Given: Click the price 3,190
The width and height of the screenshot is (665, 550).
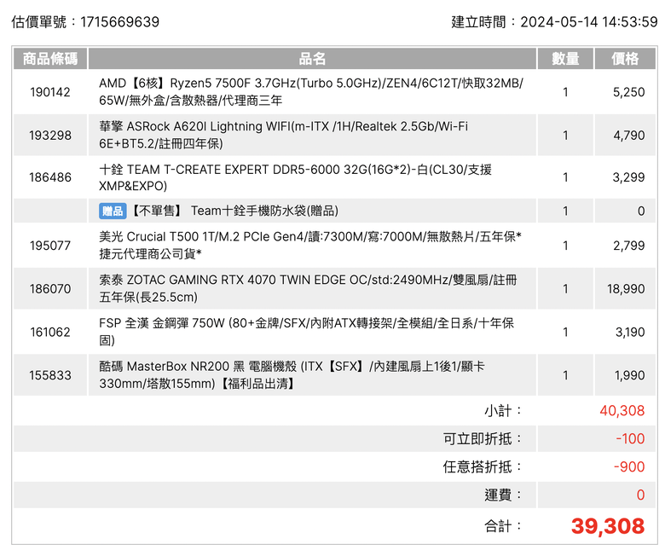Looking at the screenshot, I should click(630, 332).
